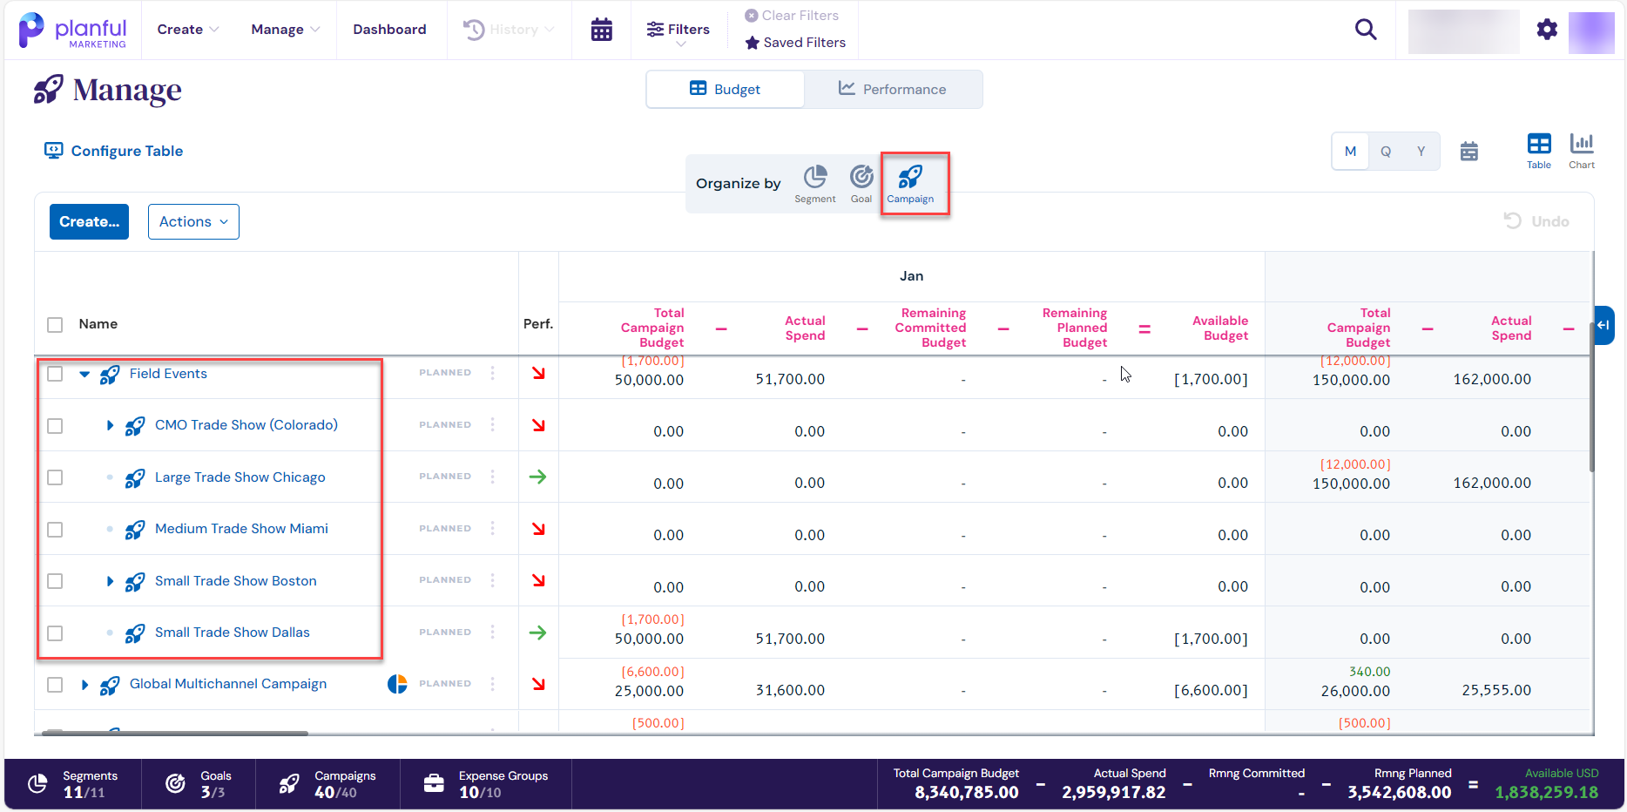Viewport: 1627px width, 812px height.
Task: Open Small Trade Show Dallas link
Action: pos(232,633)
